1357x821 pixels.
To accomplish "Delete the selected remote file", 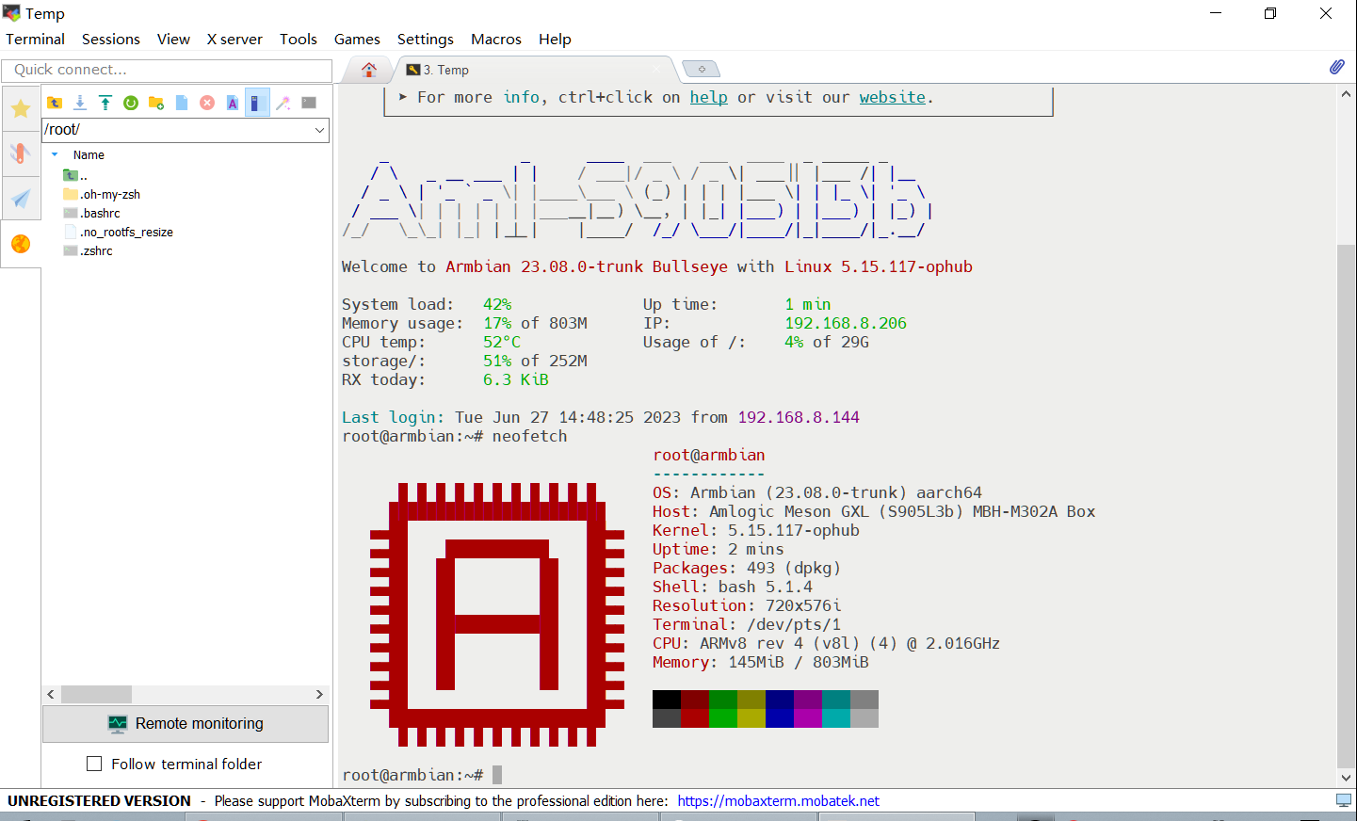I will [x=207, y=103].
